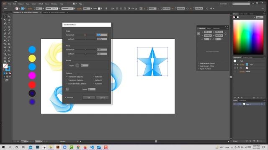Toggle Scale Rectangle Corners in the Transform panel

point(198,63)
